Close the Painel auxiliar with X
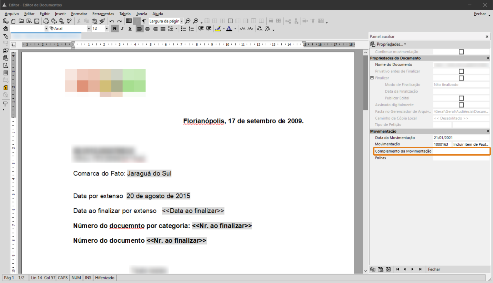Screen dimensions: 493x283 [487, 37]
